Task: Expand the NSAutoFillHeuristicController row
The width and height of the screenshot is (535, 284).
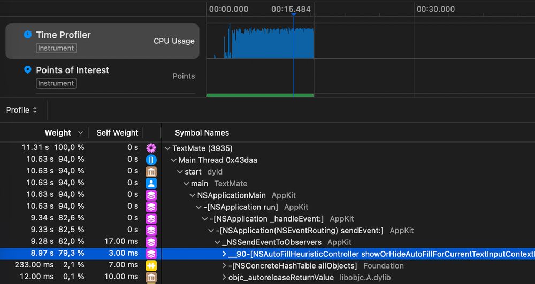Action: [x=224, y=254]
